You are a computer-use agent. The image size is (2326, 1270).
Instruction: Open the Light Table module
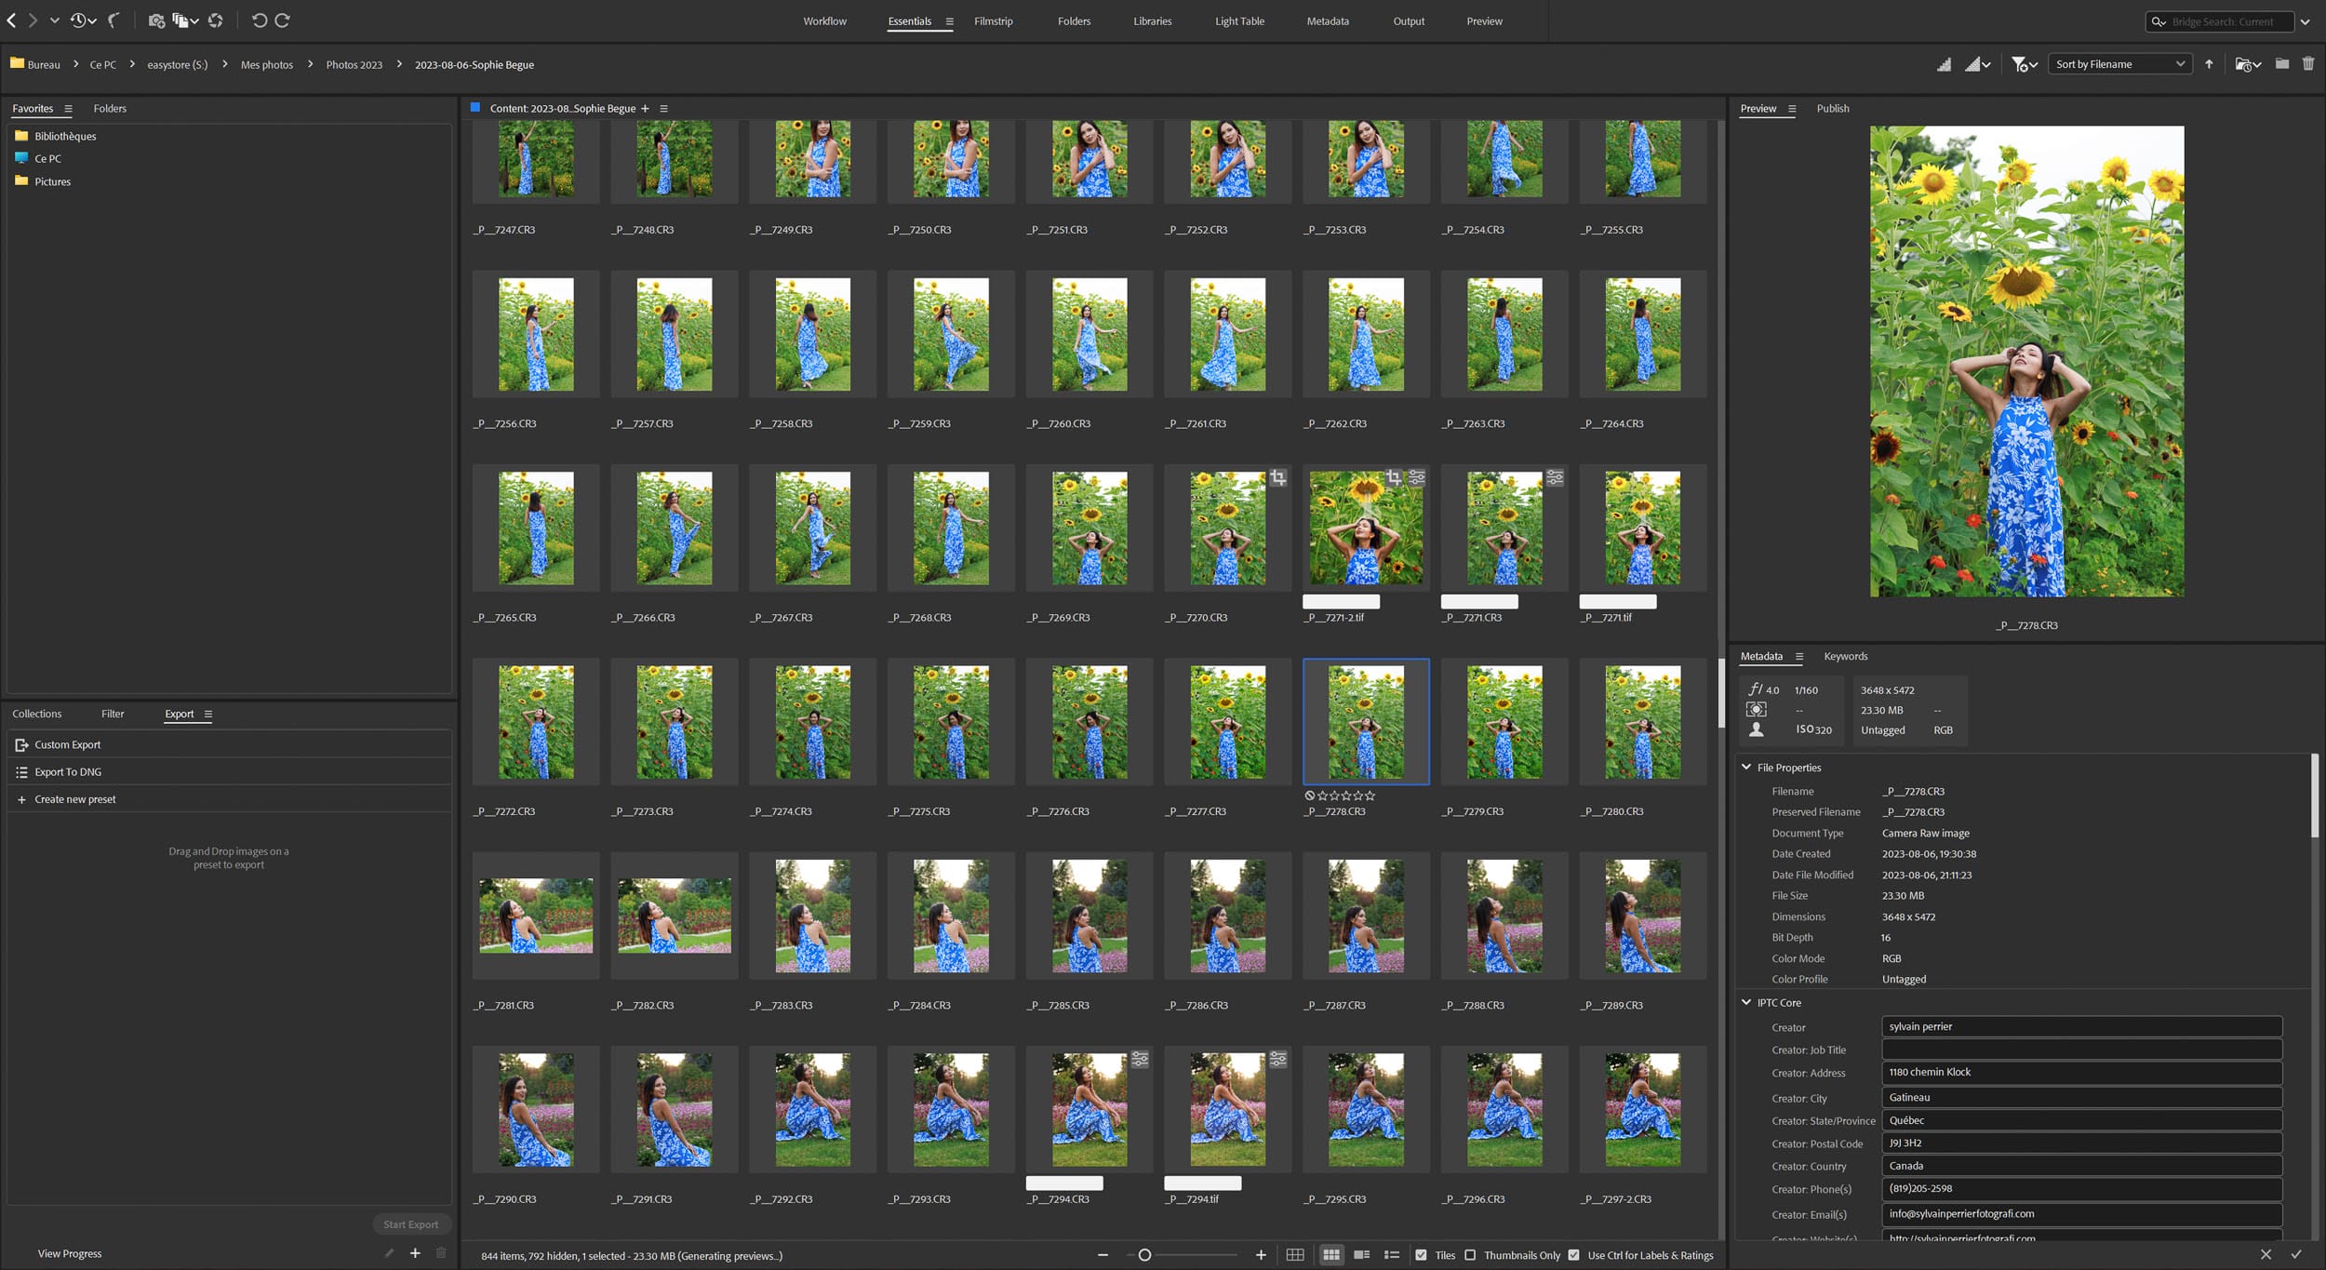pyautogui.click(x=1239, y=20)
